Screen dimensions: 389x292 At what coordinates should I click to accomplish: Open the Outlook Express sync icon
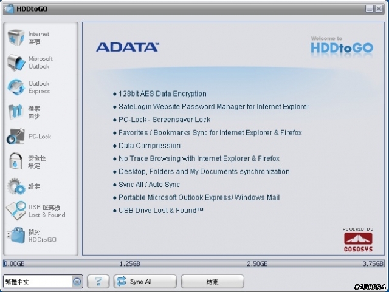16,87
